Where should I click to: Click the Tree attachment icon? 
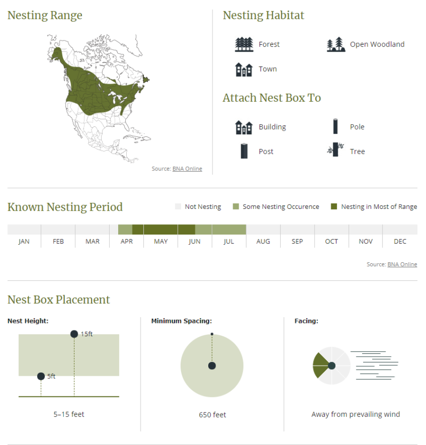335,150
